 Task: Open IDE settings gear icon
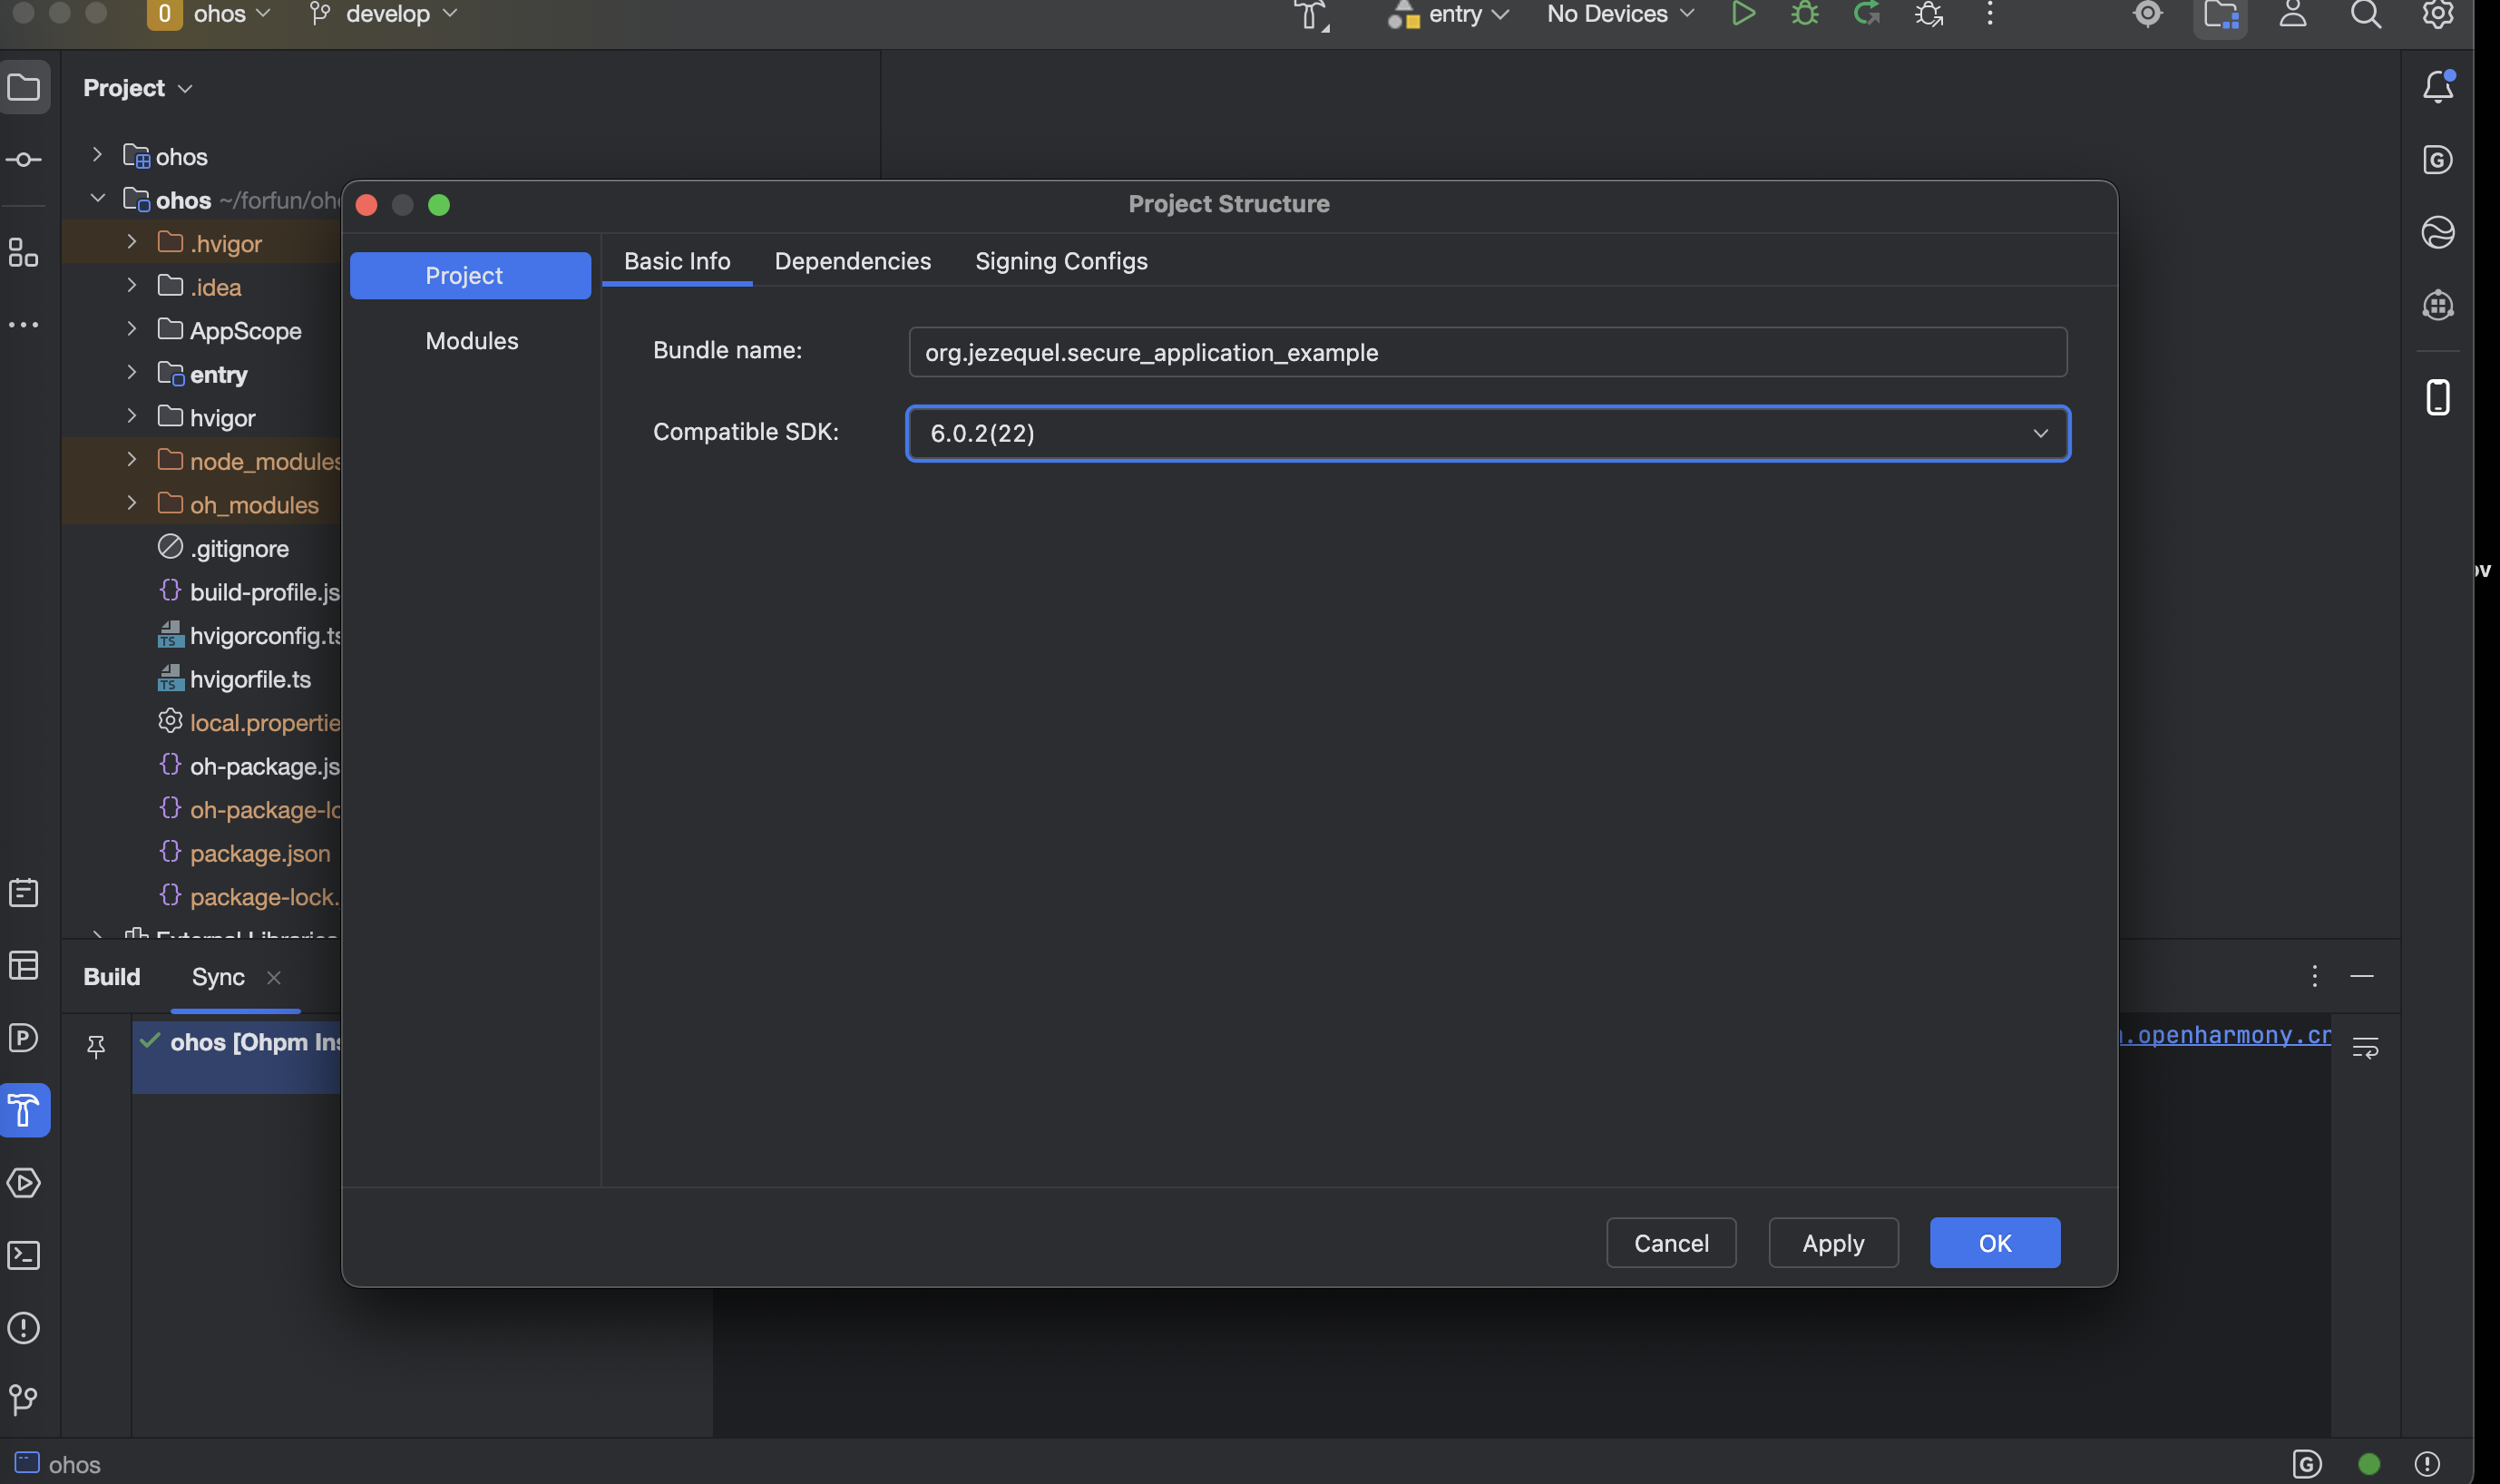(x=2437, y=14)
